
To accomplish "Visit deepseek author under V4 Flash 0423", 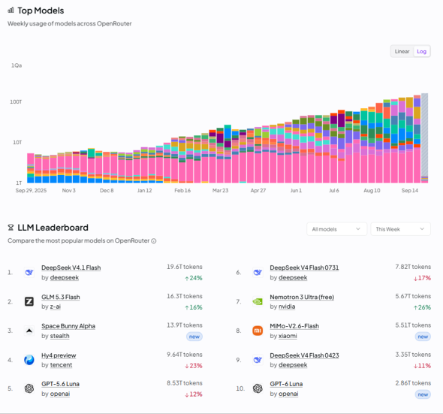I will click(293, 365).
